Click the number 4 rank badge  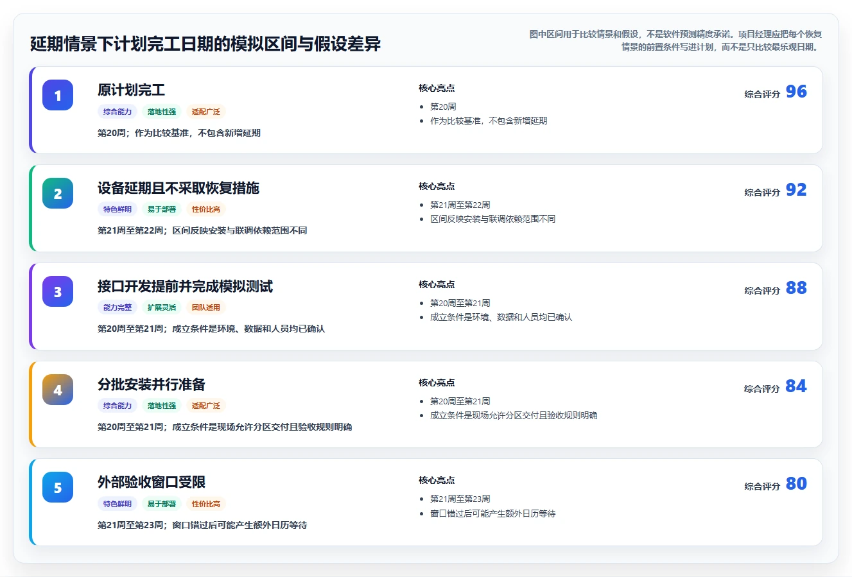[58, 390]
